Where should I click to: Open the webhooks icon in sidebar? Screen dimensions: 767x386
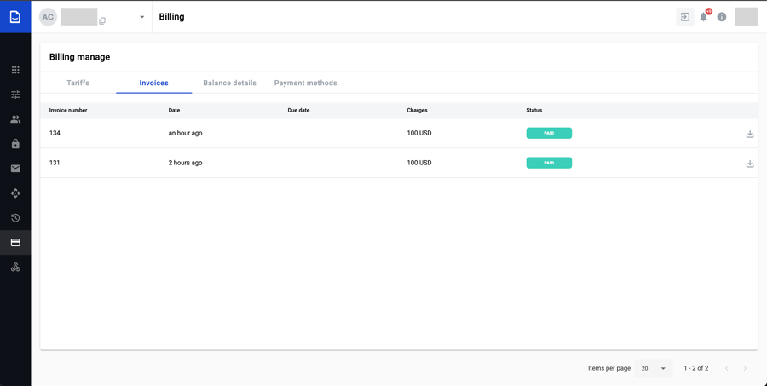(x=15, y=268)
